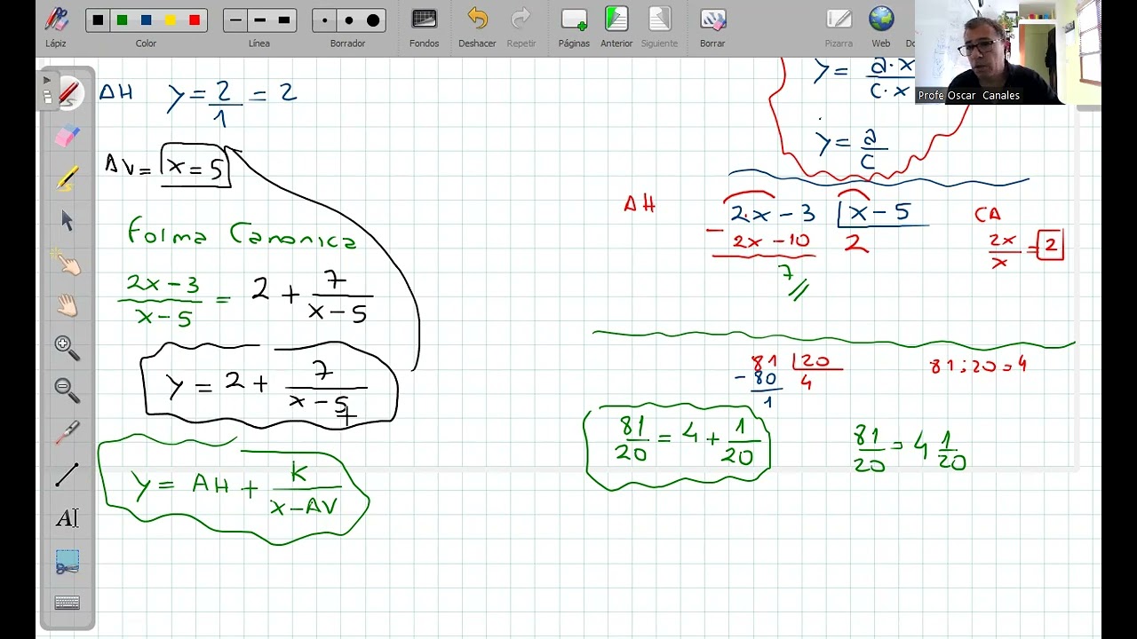Select the yellow highlighter tool
This screenshot has height=639, width=1137.
point(68,178)
